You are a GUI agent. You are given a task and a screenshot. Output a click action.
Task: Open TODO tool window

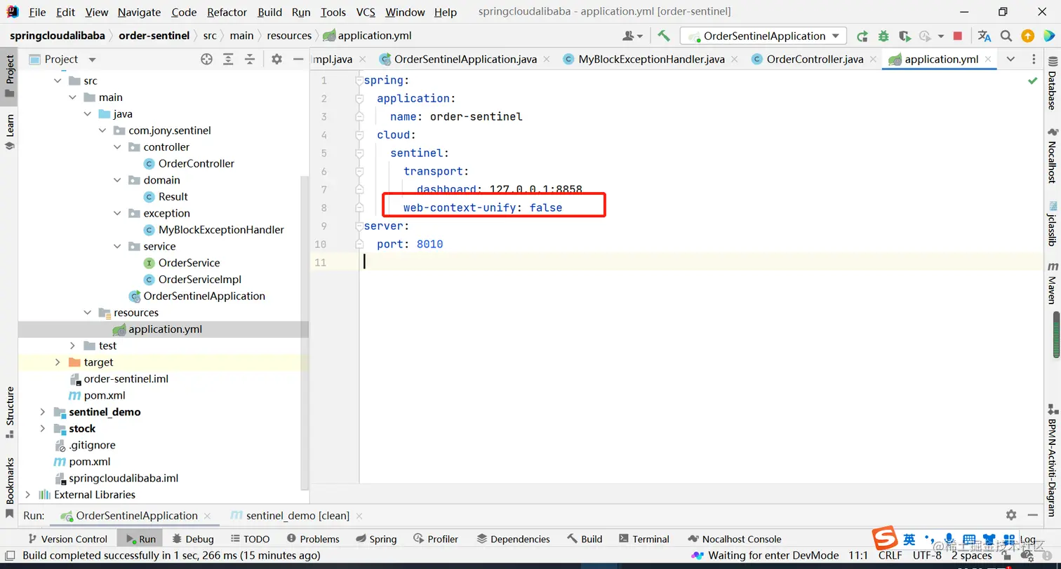click(249, 539)
